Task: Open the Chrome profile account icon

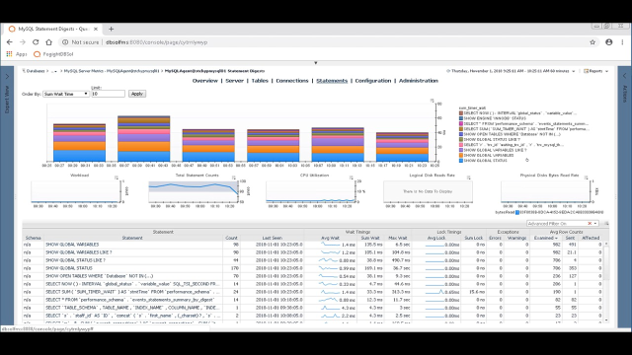Action: click(608, 42)
